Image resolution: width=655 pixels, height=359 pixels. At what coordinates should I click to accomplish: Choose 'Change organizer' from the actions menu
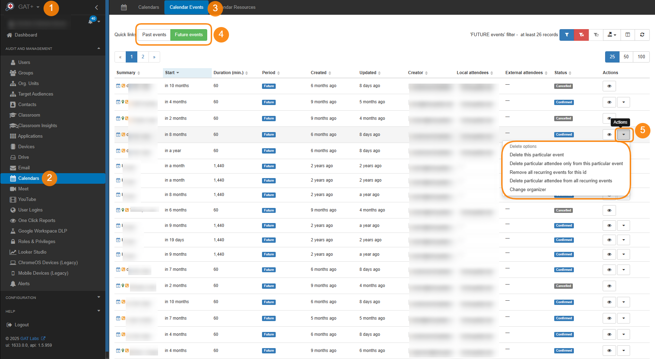pos(528,190)
